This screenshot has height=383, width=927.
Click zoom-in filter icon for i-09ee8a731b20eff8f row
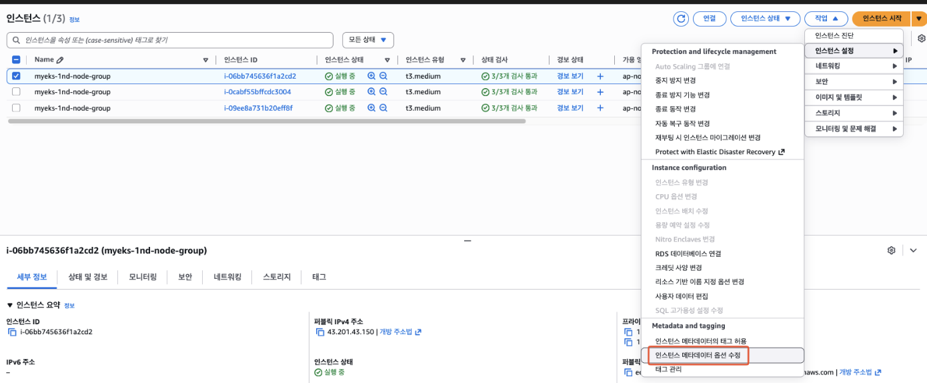pyautogui.click(x=371, y=108)
